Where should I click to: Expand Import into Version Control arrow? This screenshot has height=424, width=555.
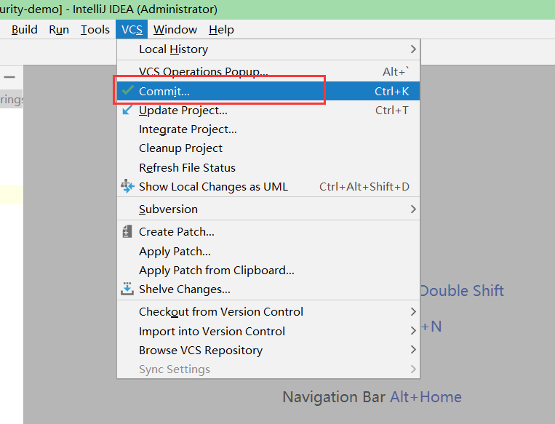coord(412,331)
